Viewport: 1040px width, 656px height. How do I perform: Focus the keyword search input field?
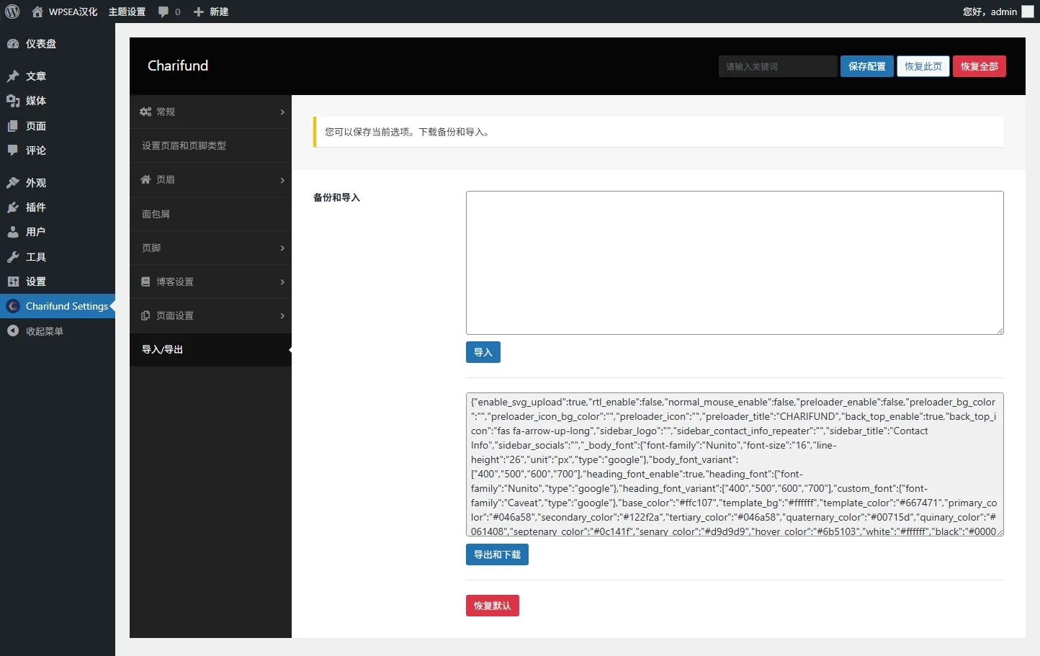[777, 66]
